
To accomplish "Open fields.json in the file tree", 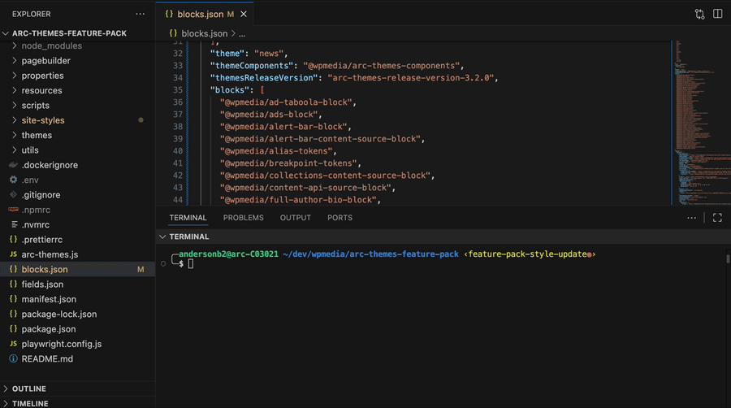I will [42, 284].
